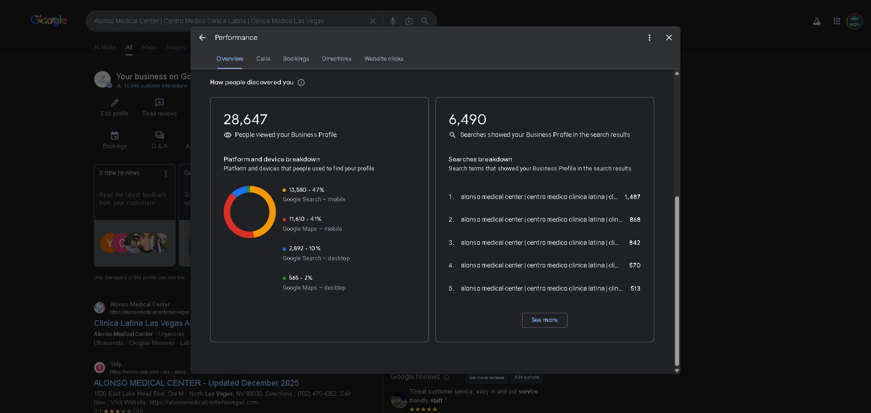Click the Google Maps – mobile legend entry

[x=312, y=224]
